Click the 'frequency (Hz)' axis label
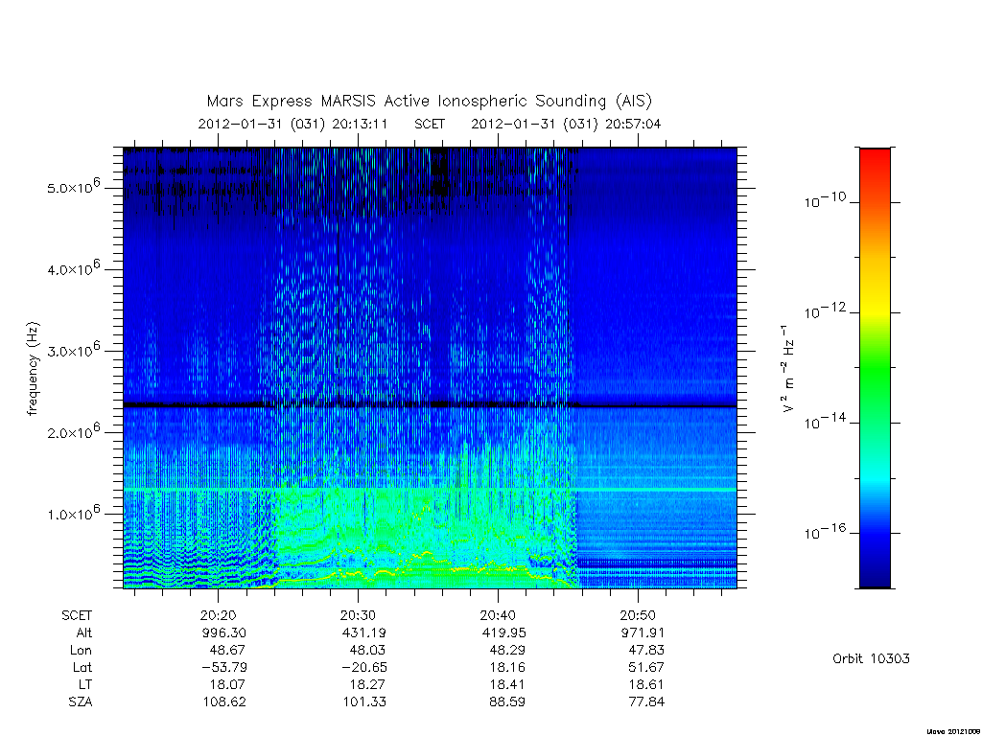Viewport: 982px width, 736px height. point(33,369)
